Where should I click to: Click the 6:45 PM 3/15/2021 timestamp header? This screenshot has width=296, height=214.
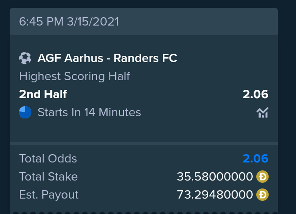coord(69,22)
